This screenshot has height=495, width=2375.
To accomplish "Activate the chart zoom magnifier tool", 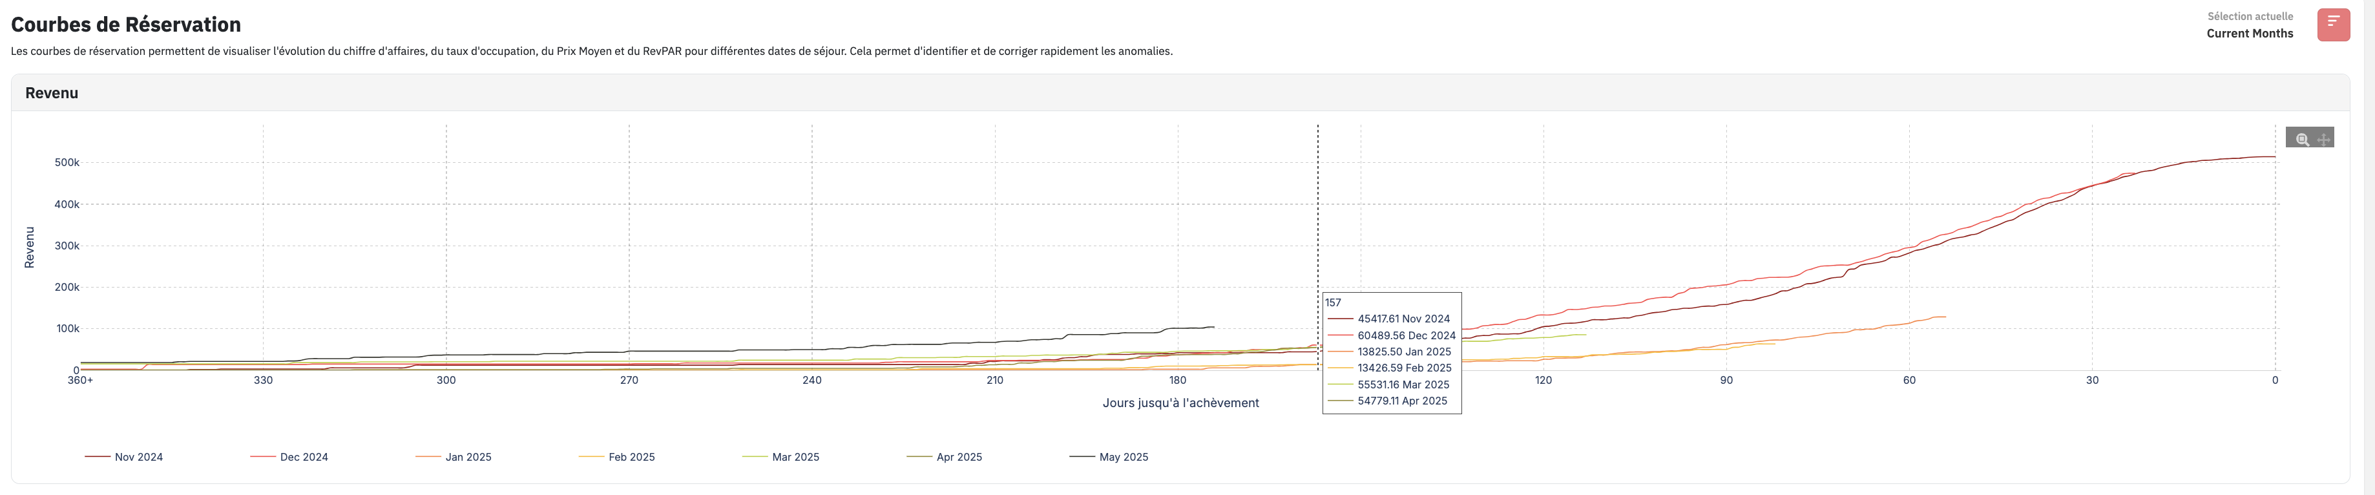I will pyautogui.click(x=2302, y=139).
